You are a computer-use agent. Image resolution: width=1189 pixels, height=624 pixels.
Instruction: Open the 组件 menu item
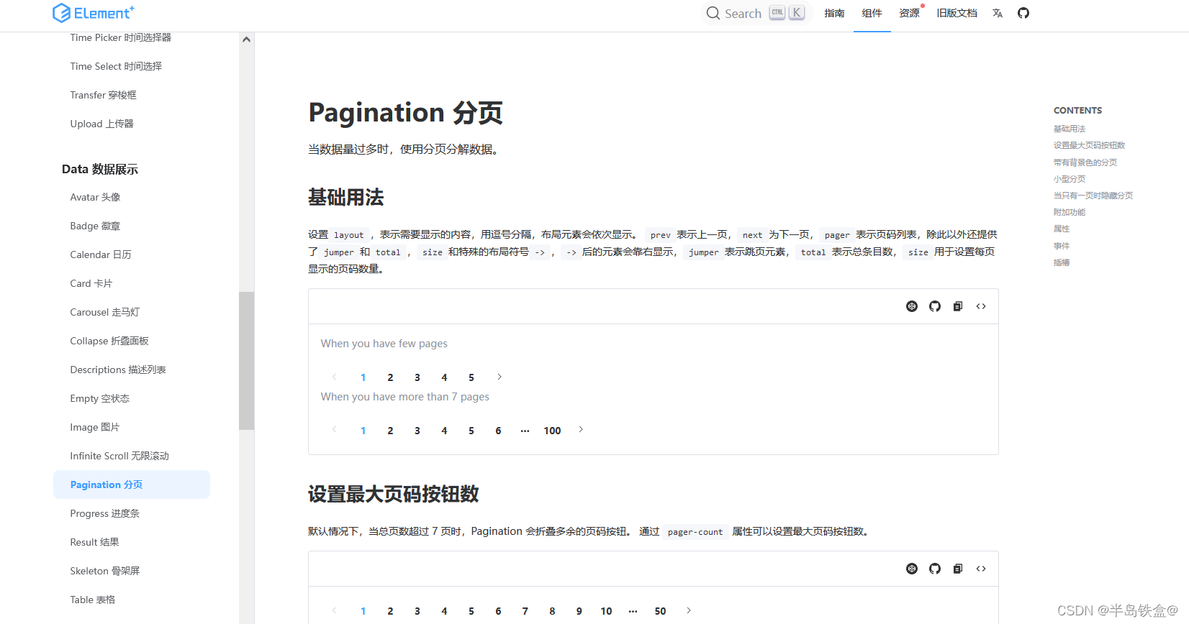tap(872, 13)
